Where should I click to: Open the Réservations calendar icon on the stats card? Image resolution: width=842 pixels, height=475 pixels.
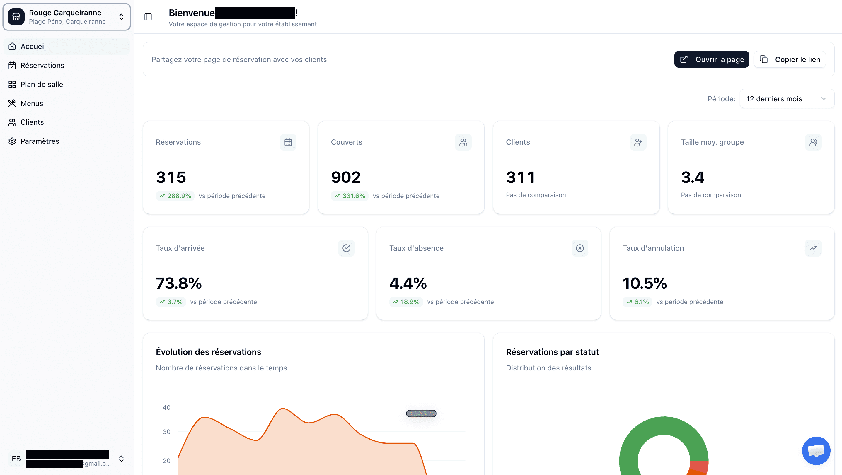click(288, 142)
